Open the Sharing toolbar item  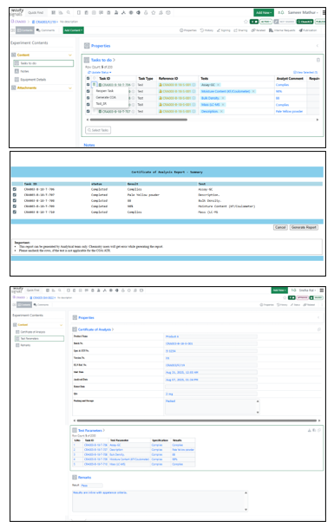pos(240,30)
